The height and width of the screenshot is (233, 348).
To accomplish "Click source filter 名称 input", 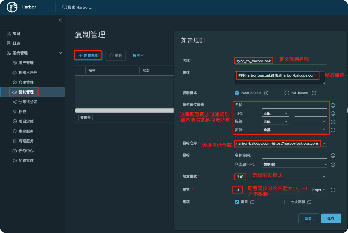I will coord(294,105).
